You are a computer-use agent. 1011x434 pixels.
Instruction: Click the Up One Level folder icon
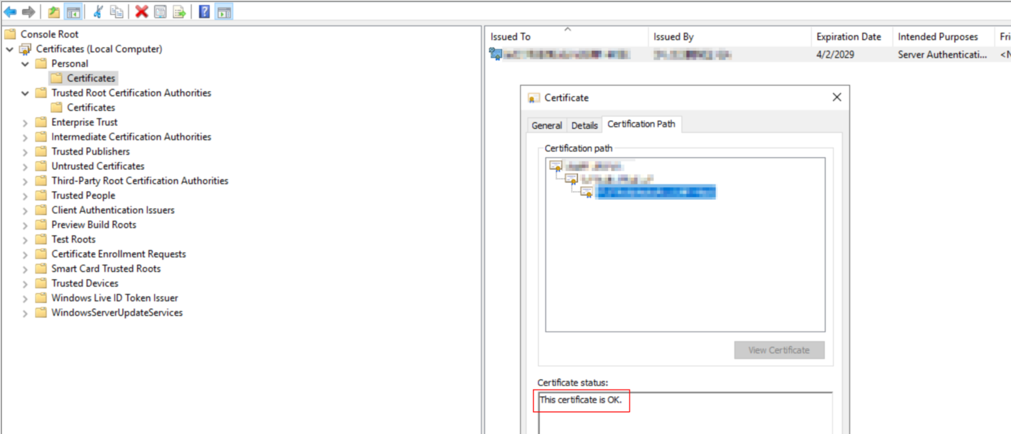[54, 12]
